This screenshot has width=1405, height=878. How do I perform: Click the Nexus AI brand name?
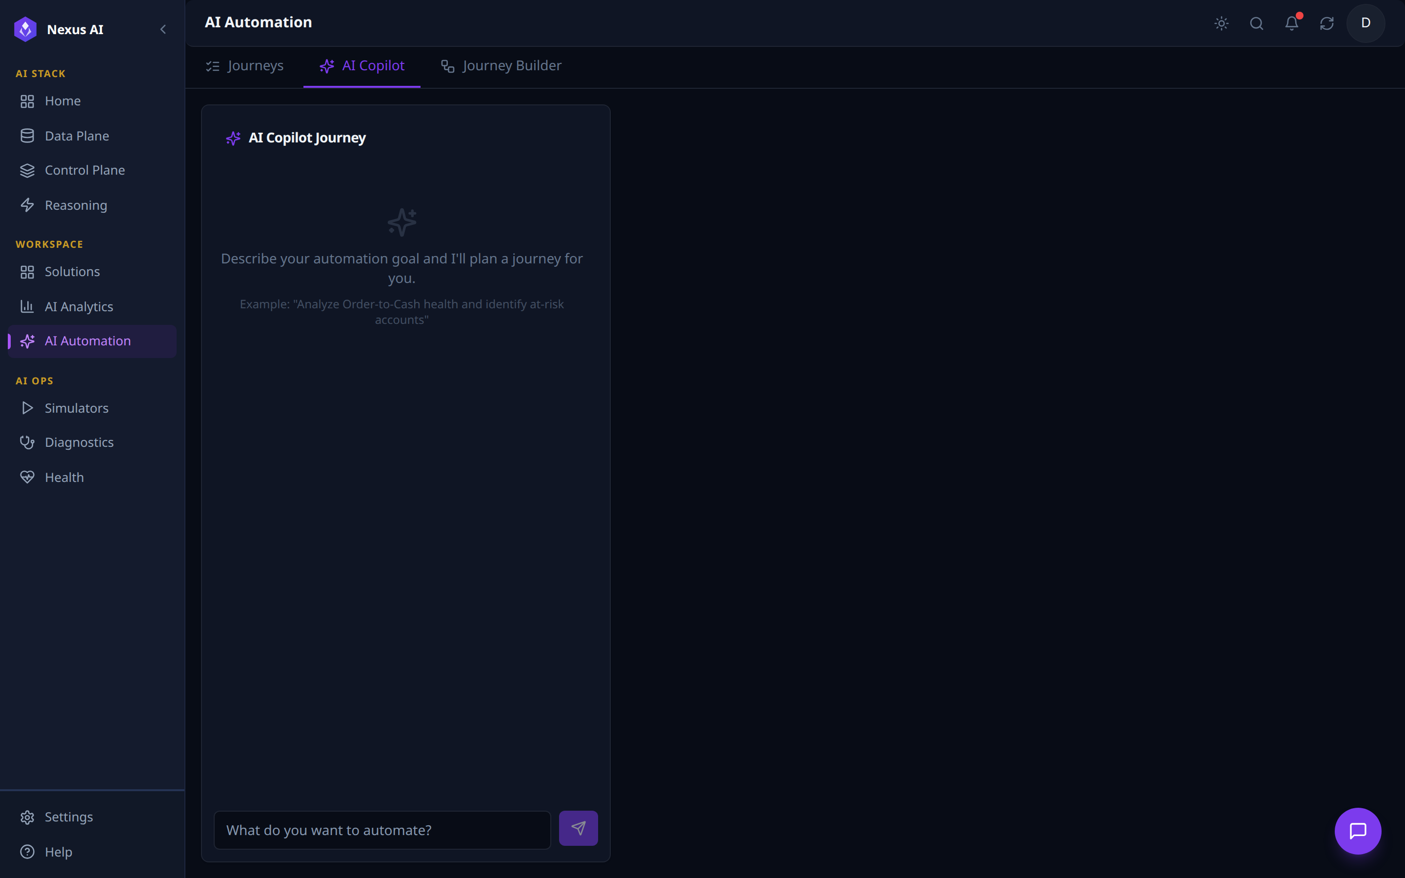[76, 30]
